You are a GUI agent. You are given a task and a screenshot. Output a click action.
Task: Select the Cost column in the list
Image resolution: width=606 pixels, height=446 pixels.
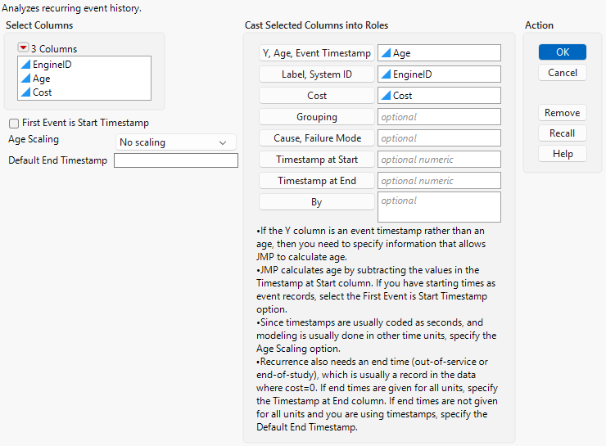[43, 92]
